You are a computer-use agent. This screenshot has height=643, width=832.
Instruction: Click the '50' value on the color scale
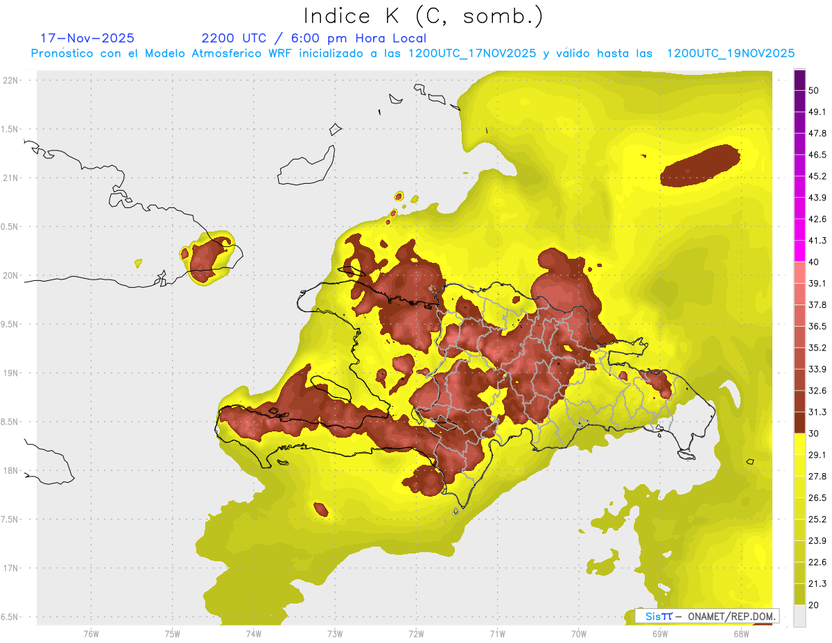(x=814, y=90)
